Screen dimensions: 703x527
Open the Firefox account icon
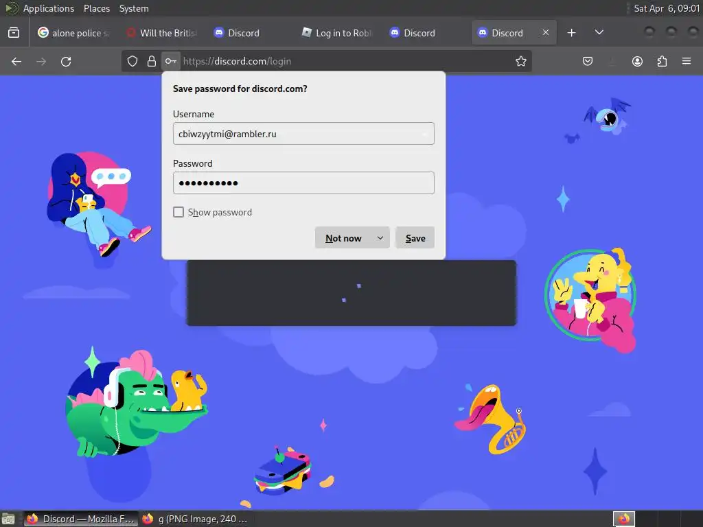tap(637, 61)
